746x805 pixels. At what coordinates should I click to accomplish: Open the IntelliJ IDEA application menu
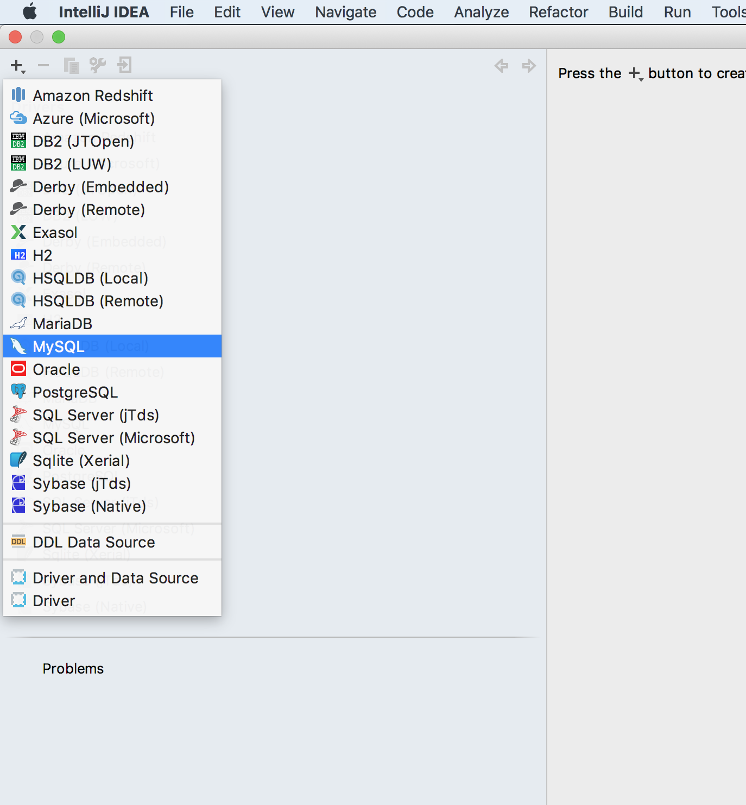104,12
